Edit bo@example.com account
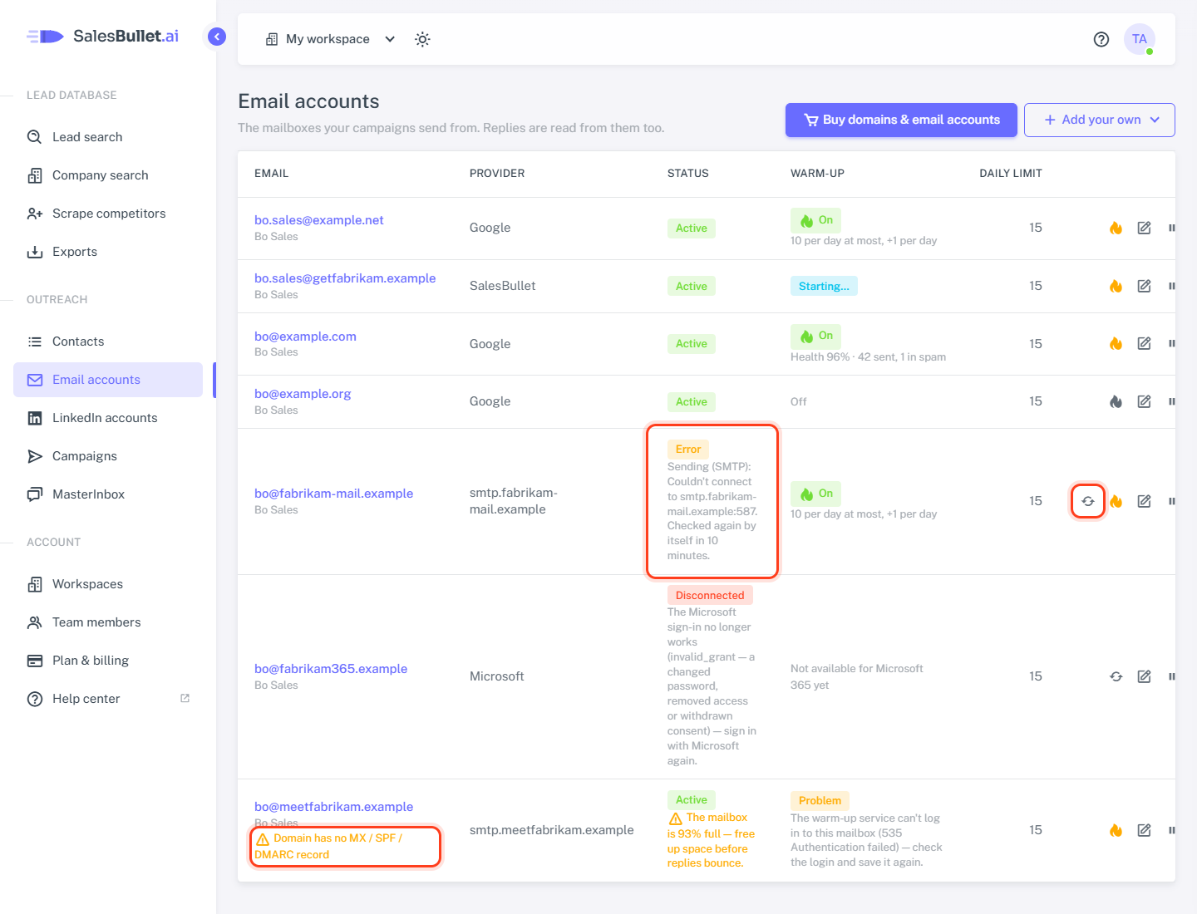Screen dimensions: 1197x914 (1145, 343)
